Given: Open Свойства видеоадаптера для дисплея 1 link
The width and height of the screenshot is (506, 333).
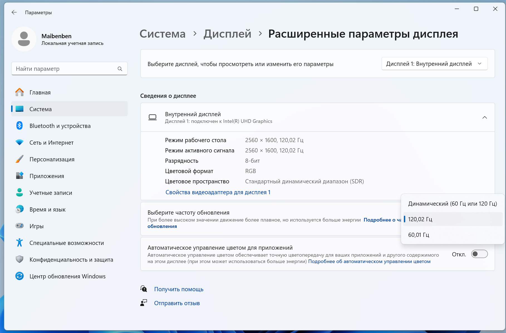Looking at the screenshot, I should click(x=218, y=192).
